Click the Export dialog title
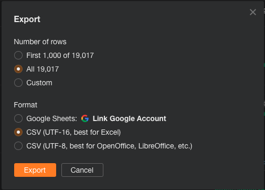Viewport: 265px width, 190px height. click(27, 19)
